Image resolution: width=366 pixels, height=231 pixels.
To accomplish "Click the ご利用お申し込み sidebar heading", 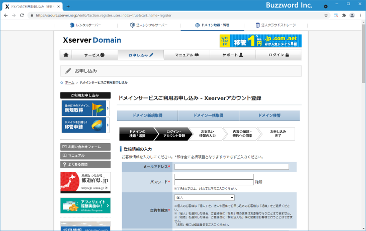I will coord(85,95).
